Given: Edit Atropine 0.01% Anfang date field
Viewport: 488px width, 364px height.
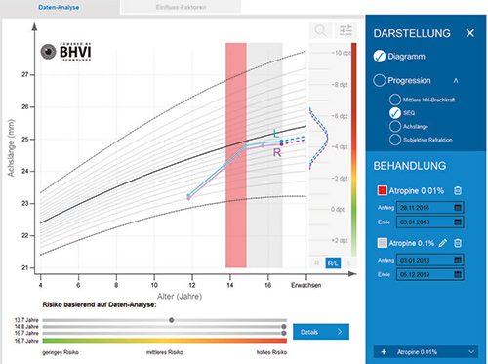Looking at the screenshot, I should tap(430, 208).
